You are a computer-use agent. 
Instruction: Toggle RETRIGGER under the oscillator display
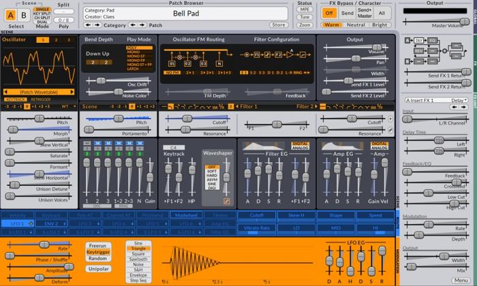40,99
